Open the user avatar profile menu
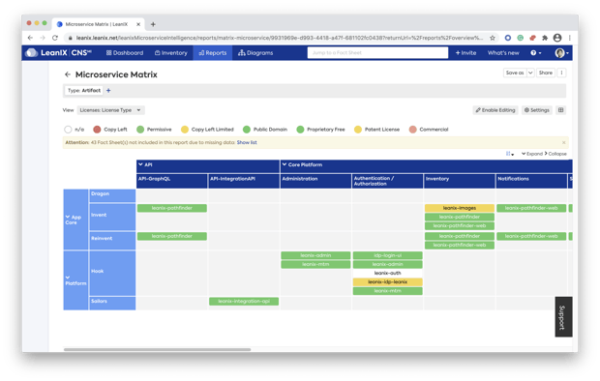 pos(561,53)
